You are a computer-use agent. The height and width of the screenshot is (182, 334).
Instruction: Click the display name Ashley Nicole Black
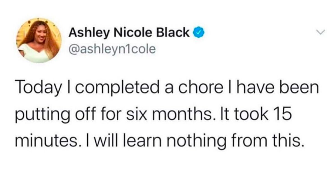point(129,33)
